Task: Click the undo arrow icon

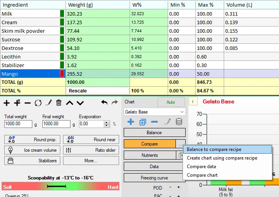Action: click(104, 103)
